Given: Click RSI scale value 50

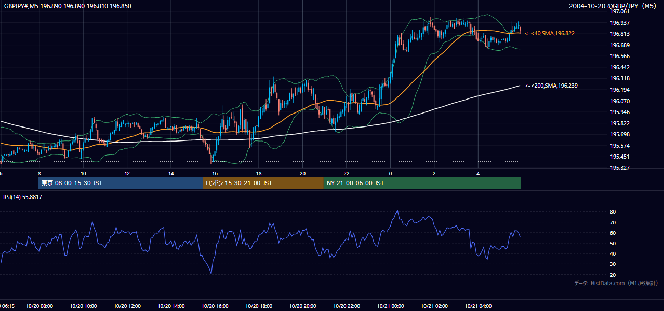Looking at the screenshot, I should 613,243.
